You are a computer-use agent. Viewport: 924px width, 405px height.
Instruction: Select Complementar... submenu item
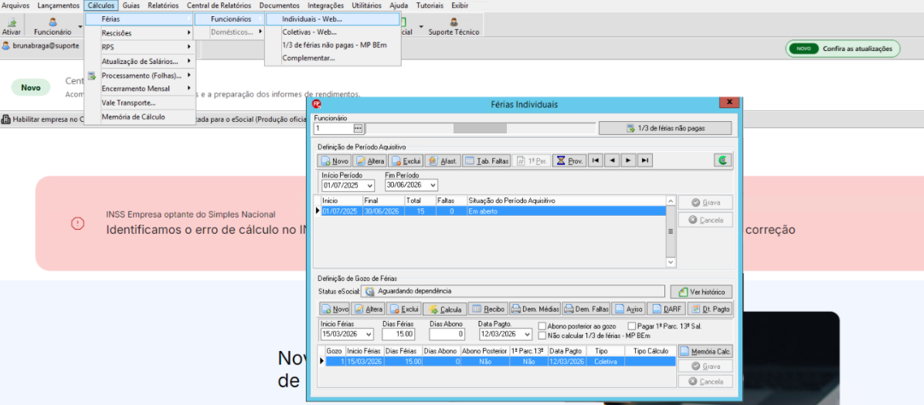pos(332,59)
